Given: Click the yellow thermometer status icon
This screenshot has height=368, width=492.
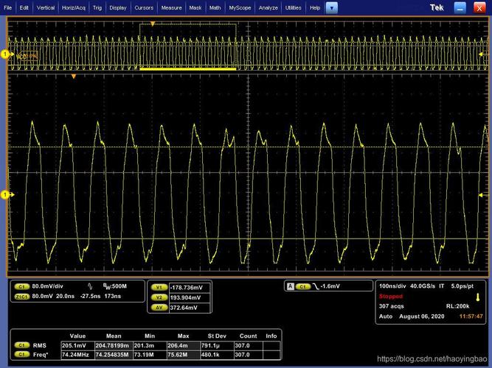Looking at the screenshot, I should [x=478, y=297].
